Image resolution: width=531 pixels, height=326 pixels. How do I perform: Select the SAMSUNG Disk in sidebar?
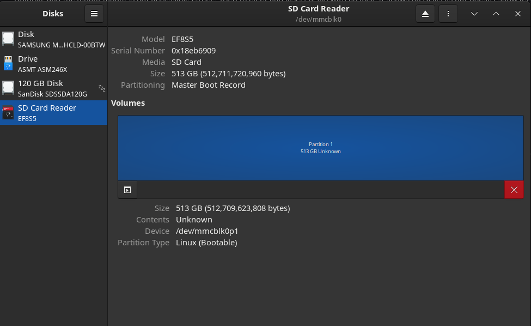tap(53, 39)
